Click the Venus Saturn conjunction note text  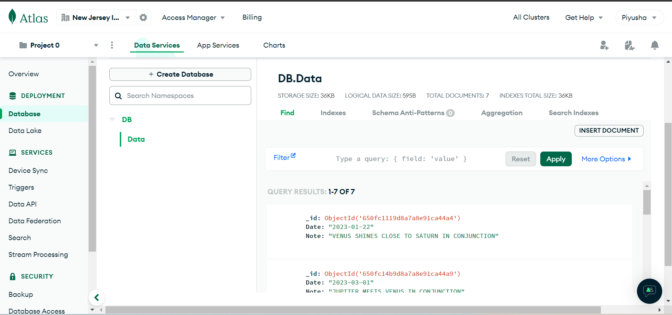click(x=413, y=236)
